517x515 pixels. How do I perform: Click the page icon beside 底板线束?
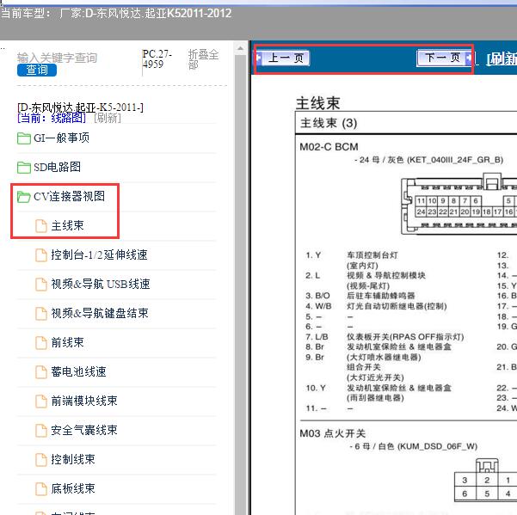pos(40,489)
